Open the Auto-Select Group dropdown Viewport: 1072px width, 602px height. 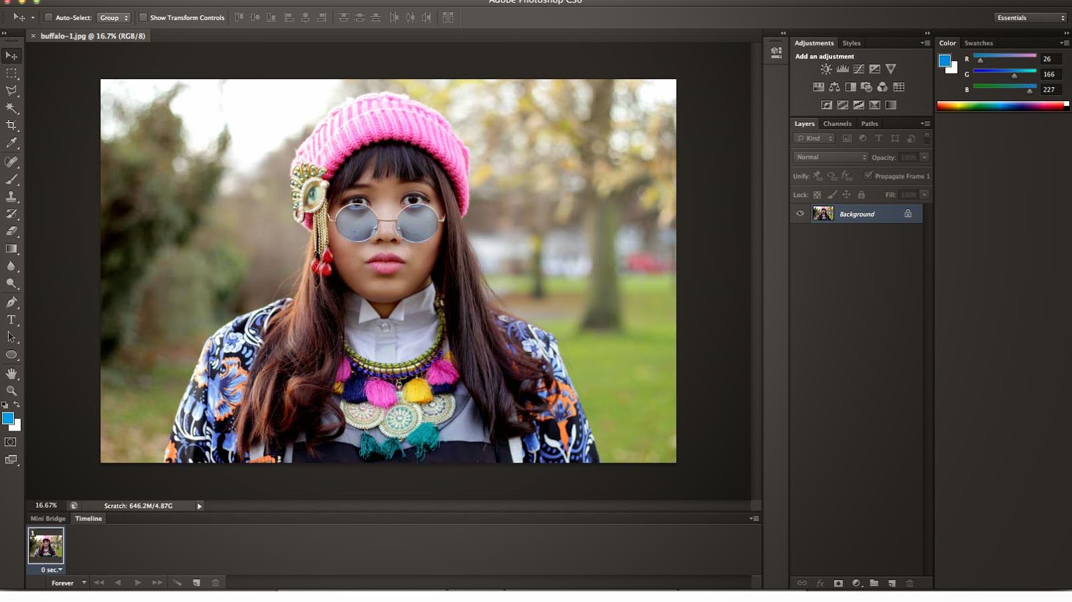[x=113, y=17]
